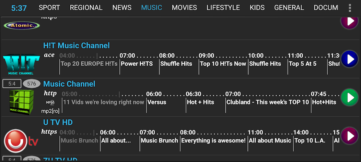Open the MOVIES category tab
Screen dimensions: 361x162
[x=184, y=8]
